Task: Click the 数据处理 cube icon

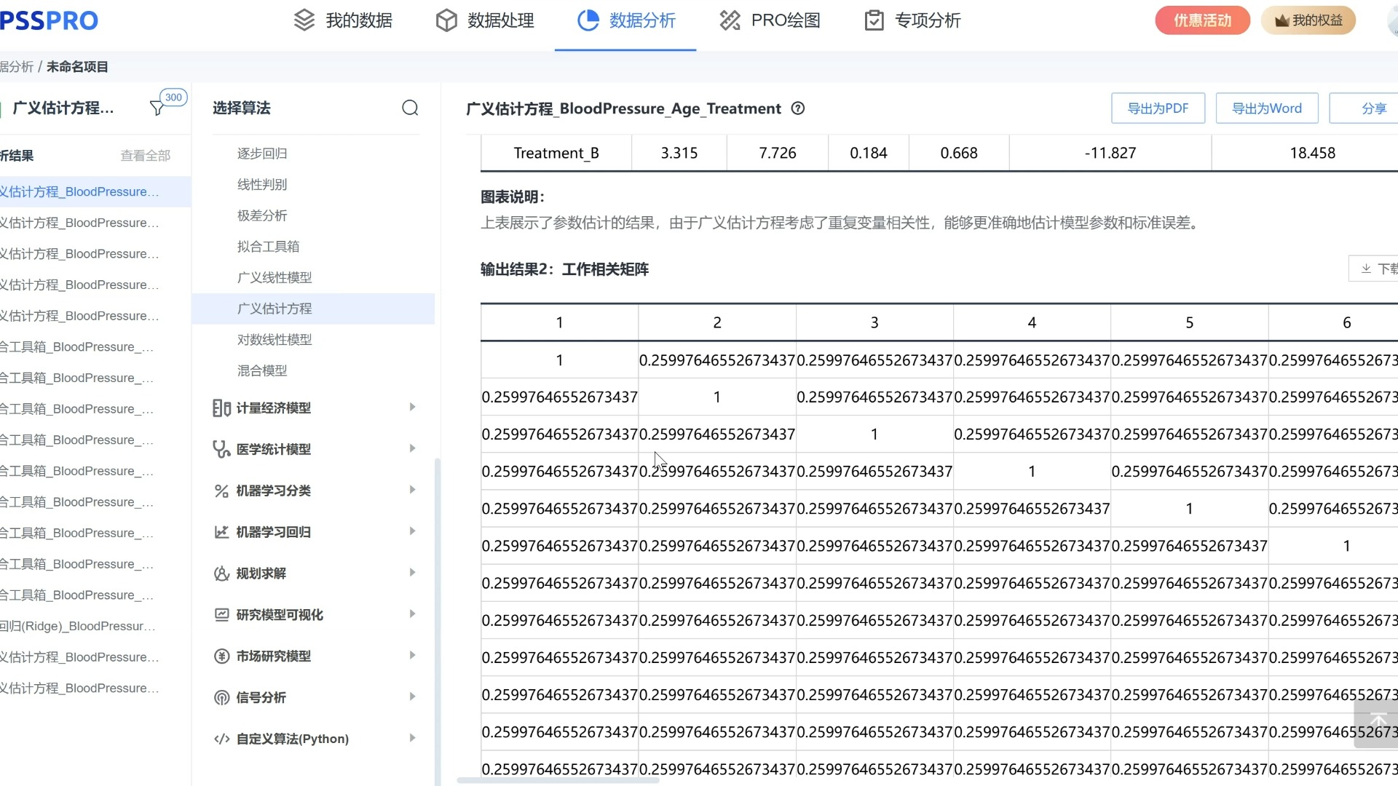Action: [x=446, y=20]
